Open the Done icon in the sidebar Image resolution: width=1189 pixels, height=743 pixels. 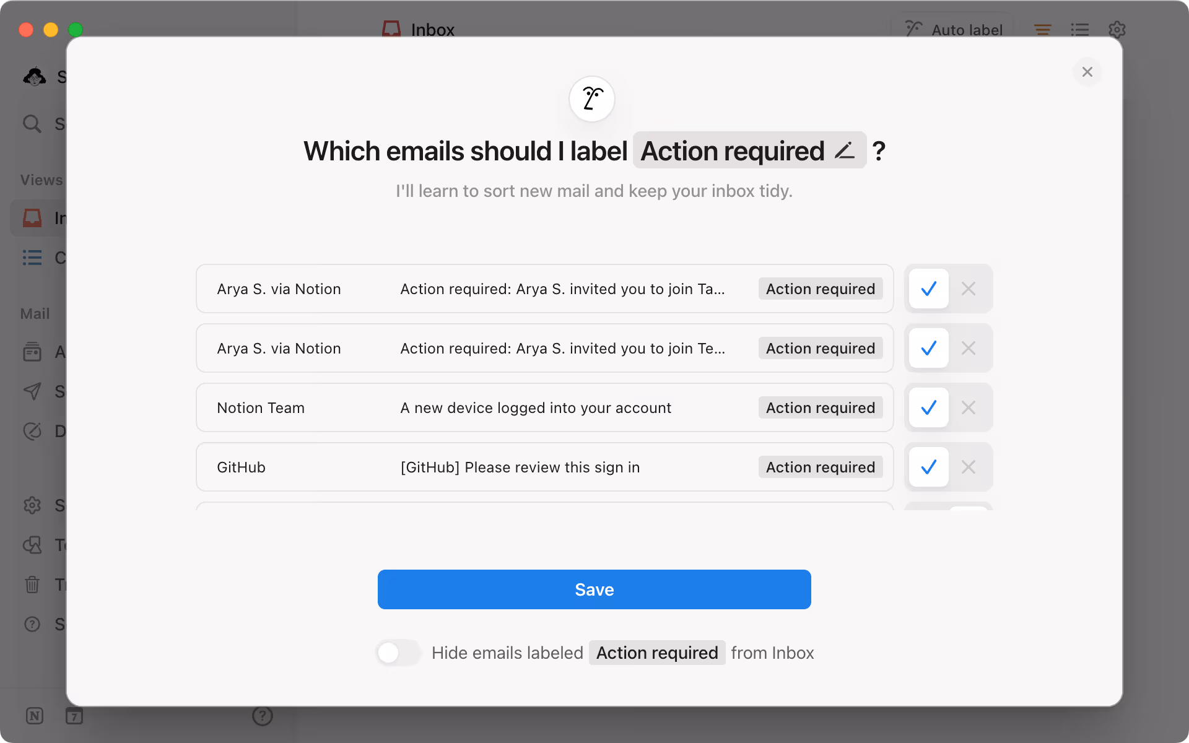33,431
